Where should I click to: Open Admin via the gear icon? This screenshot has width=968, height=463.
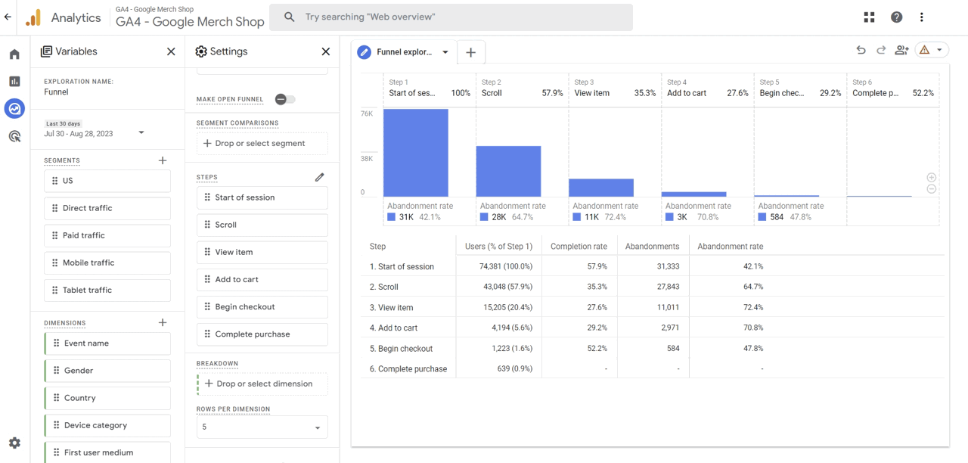point(14,443)
